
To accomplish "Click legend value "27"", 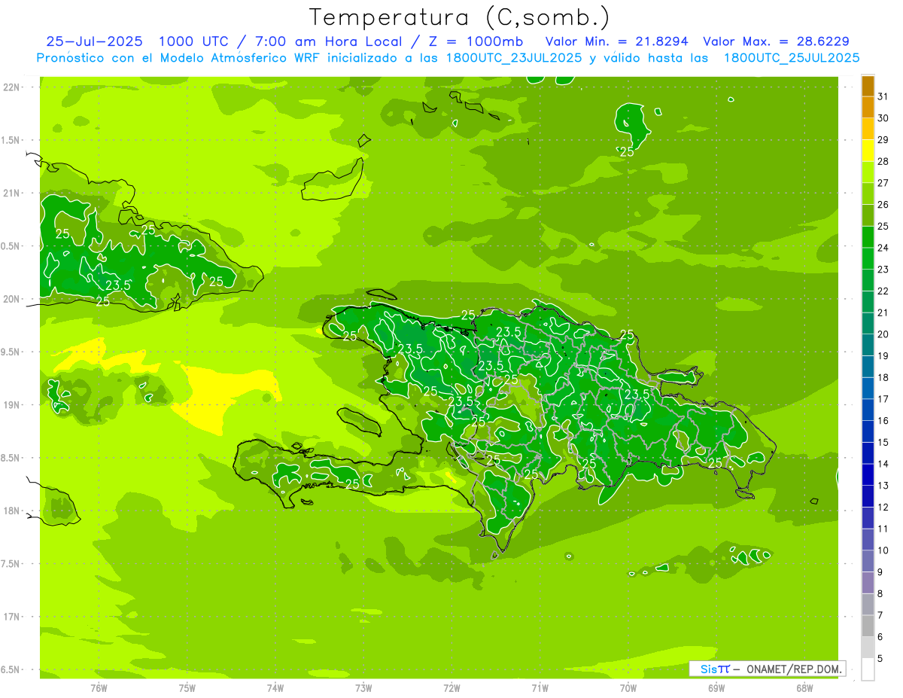I will click(x=883, y=183).
